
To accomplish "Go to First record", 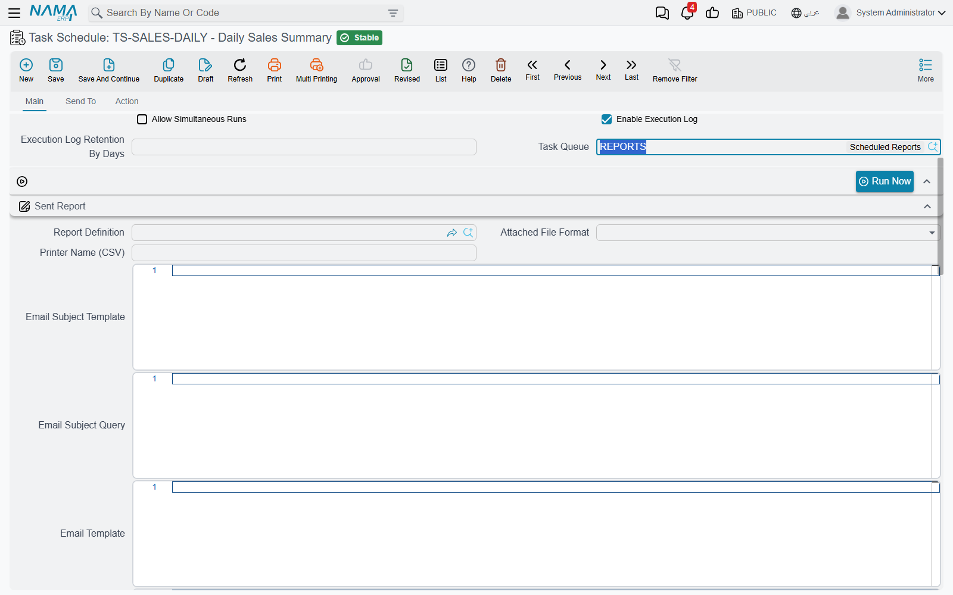I will (532, 70).
